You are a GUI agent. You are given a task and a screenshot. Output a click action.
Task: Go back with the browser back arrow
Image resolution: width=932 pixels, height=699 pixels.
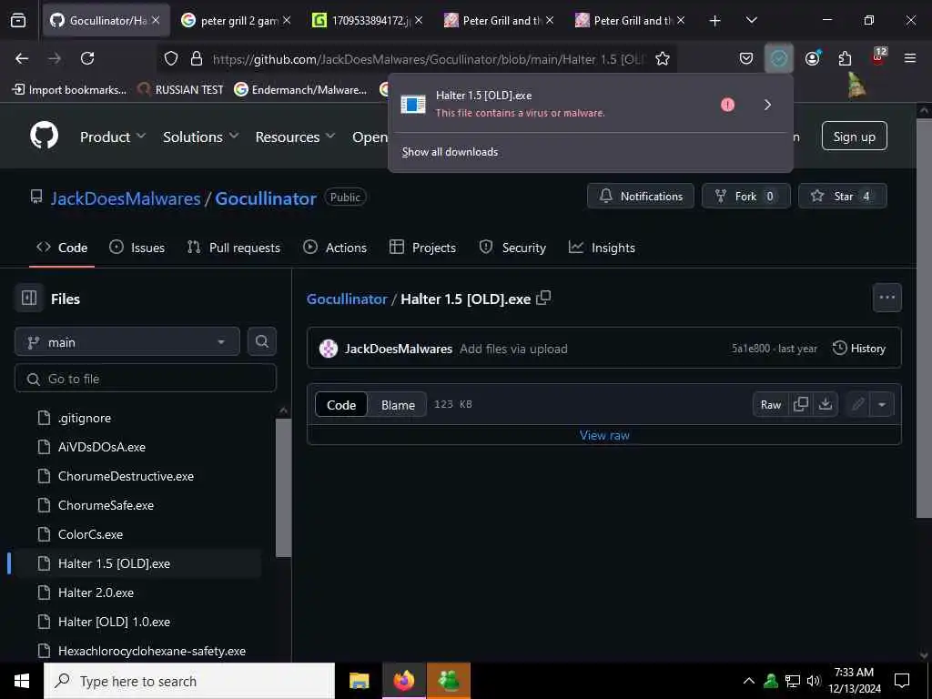point(22,58)
